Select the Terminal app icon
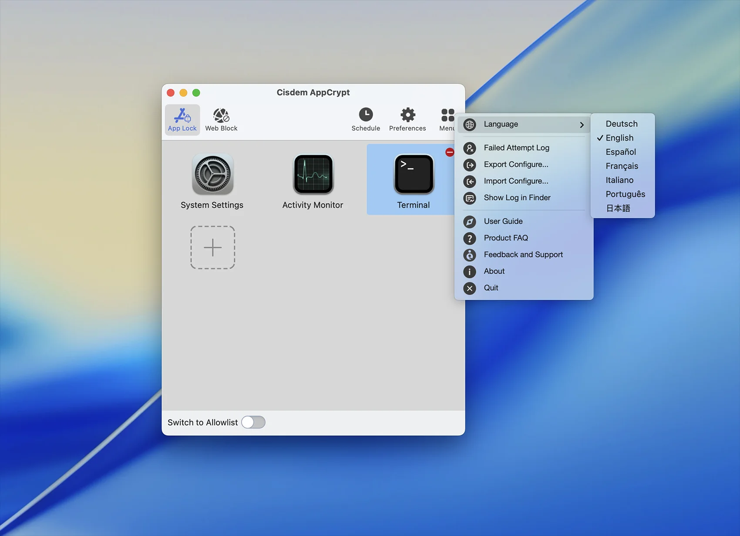Image resolution: width=740 pixels, height=536 pixels. [414, 174]
